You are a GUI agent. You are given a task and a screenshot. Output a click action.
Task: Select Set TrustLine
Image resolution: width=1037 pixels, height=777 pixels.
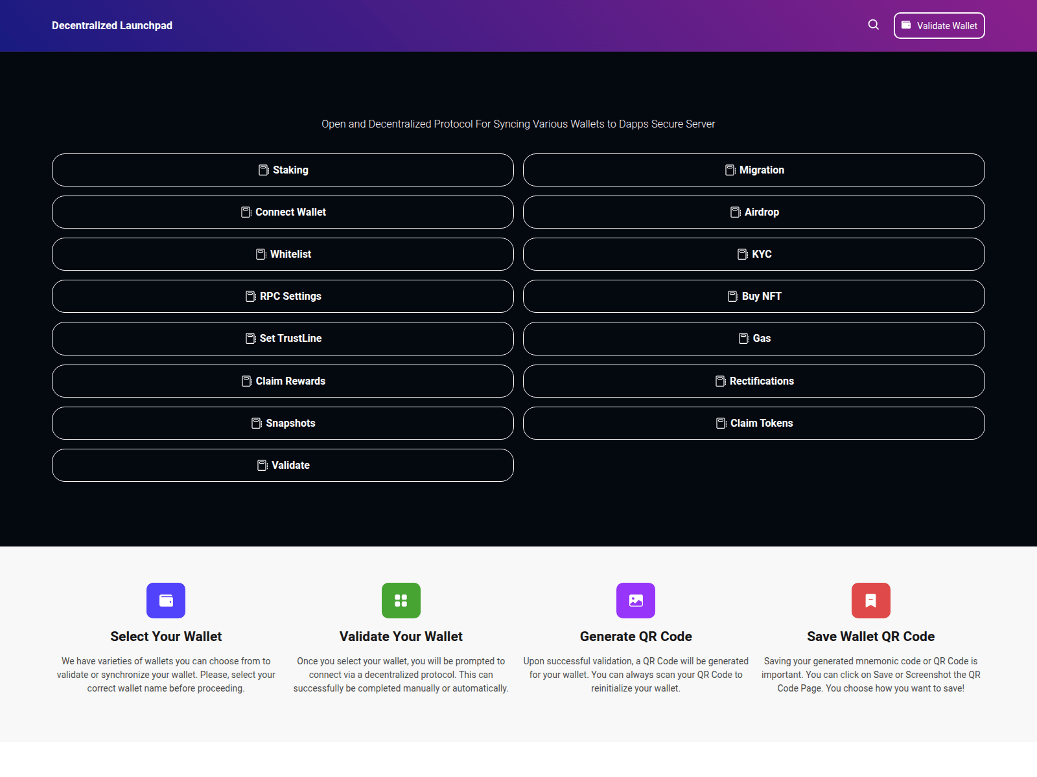[x=283, y=338]
